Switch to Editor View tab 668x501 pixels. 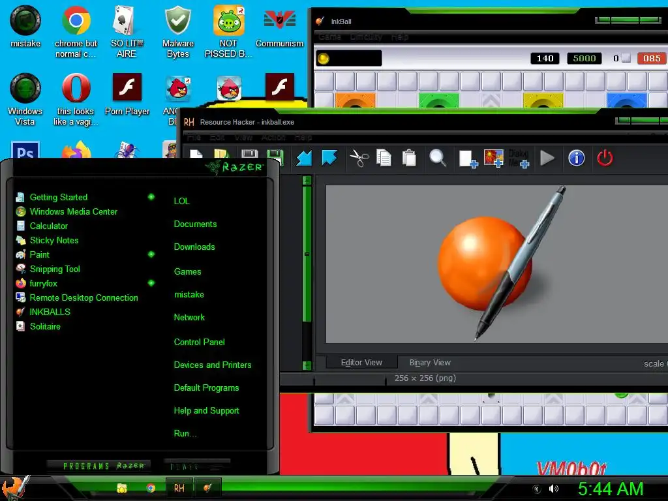(x=361, y=363)
